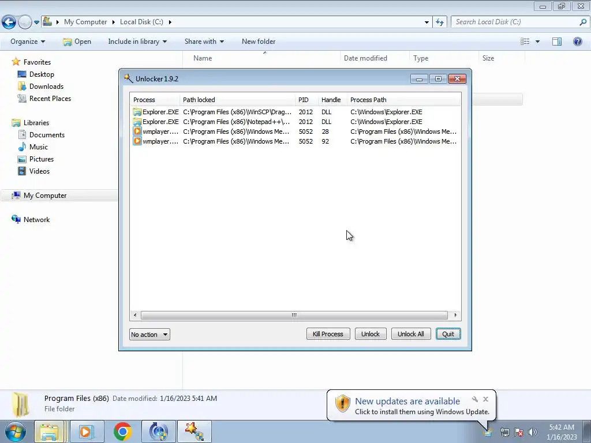Image resolution: width=591 pixels, height=443 pixels.
Task: Select the Explorer.EXE row locking Notepad++
Action: (x=295, y=122)
